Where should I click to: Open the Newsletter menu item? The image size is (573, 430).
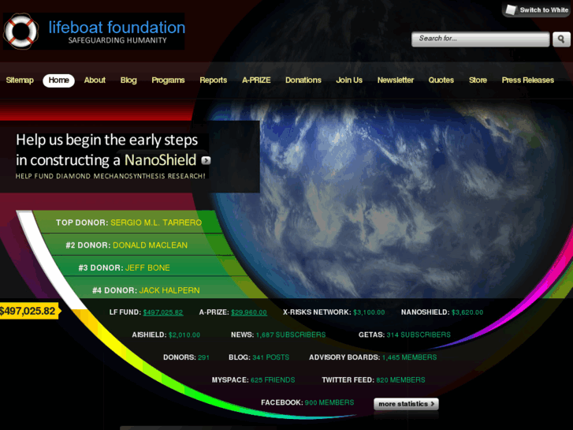pyautogui.click(x=396, y=80)
